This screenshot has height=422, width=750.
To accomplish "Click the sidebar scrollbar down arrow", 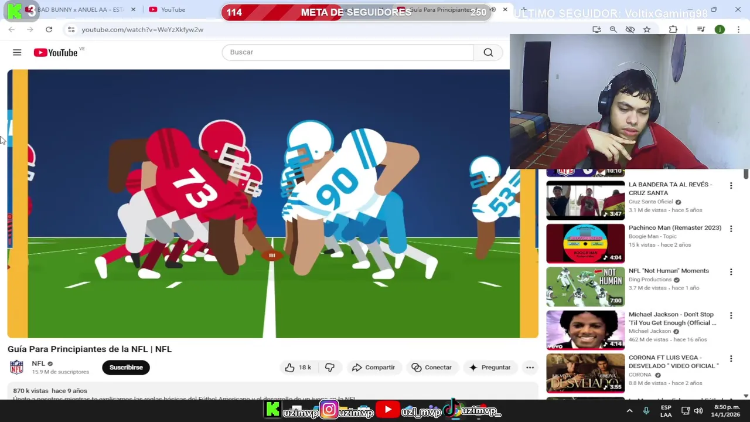I will click(746, 396).
